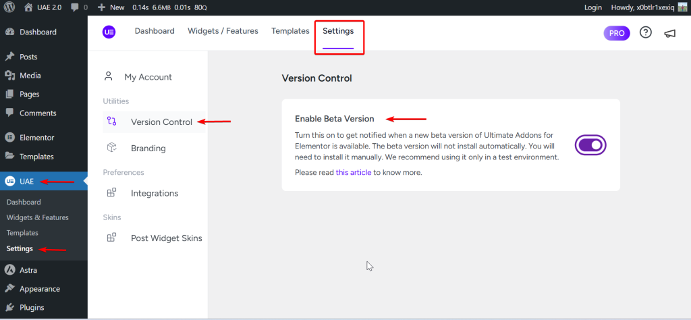Click the Enable Beta Version heading text
Viewport: 691px width, 320px height.
[x=335, y=119]
